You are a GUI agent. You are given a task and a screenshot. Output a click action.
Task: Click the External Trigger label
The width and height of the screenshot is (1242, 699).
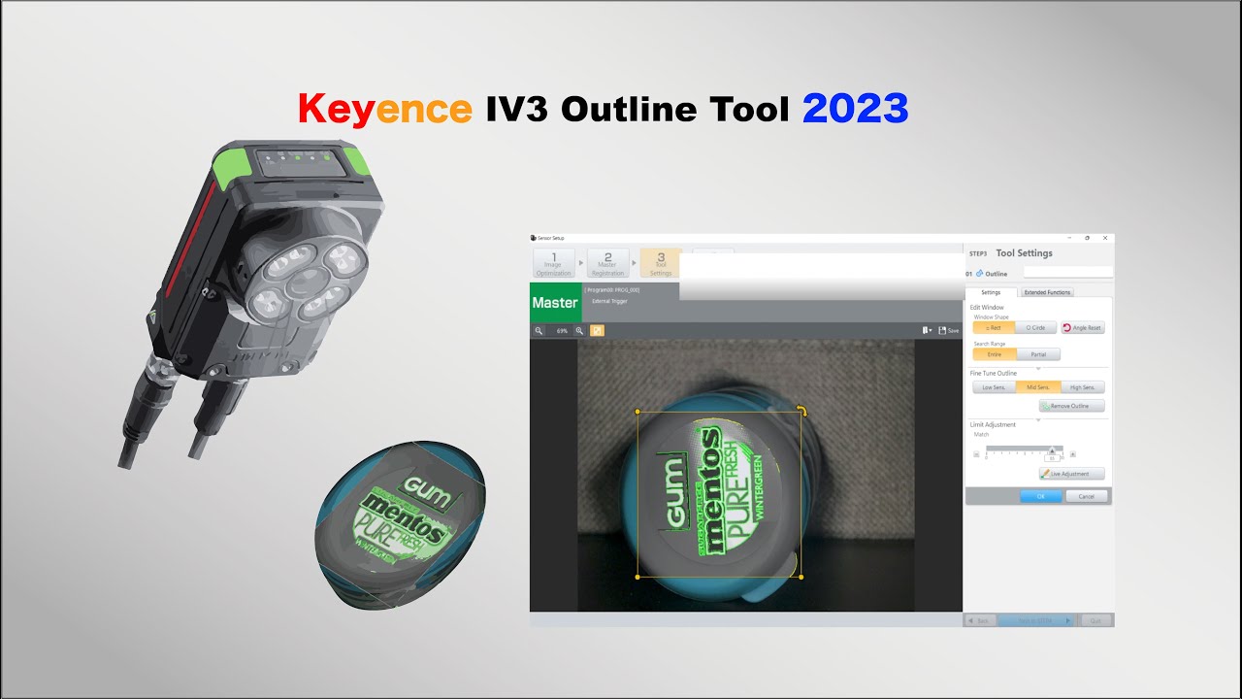609,302
